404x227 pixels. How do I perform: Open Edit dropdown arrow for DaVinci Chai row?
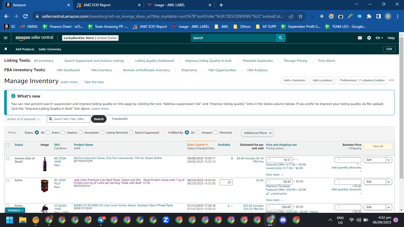pyautogui.click(x=389, y=160)
